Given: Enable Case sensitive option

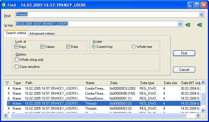Looking at the screenshot, I should tap(16, 66).
